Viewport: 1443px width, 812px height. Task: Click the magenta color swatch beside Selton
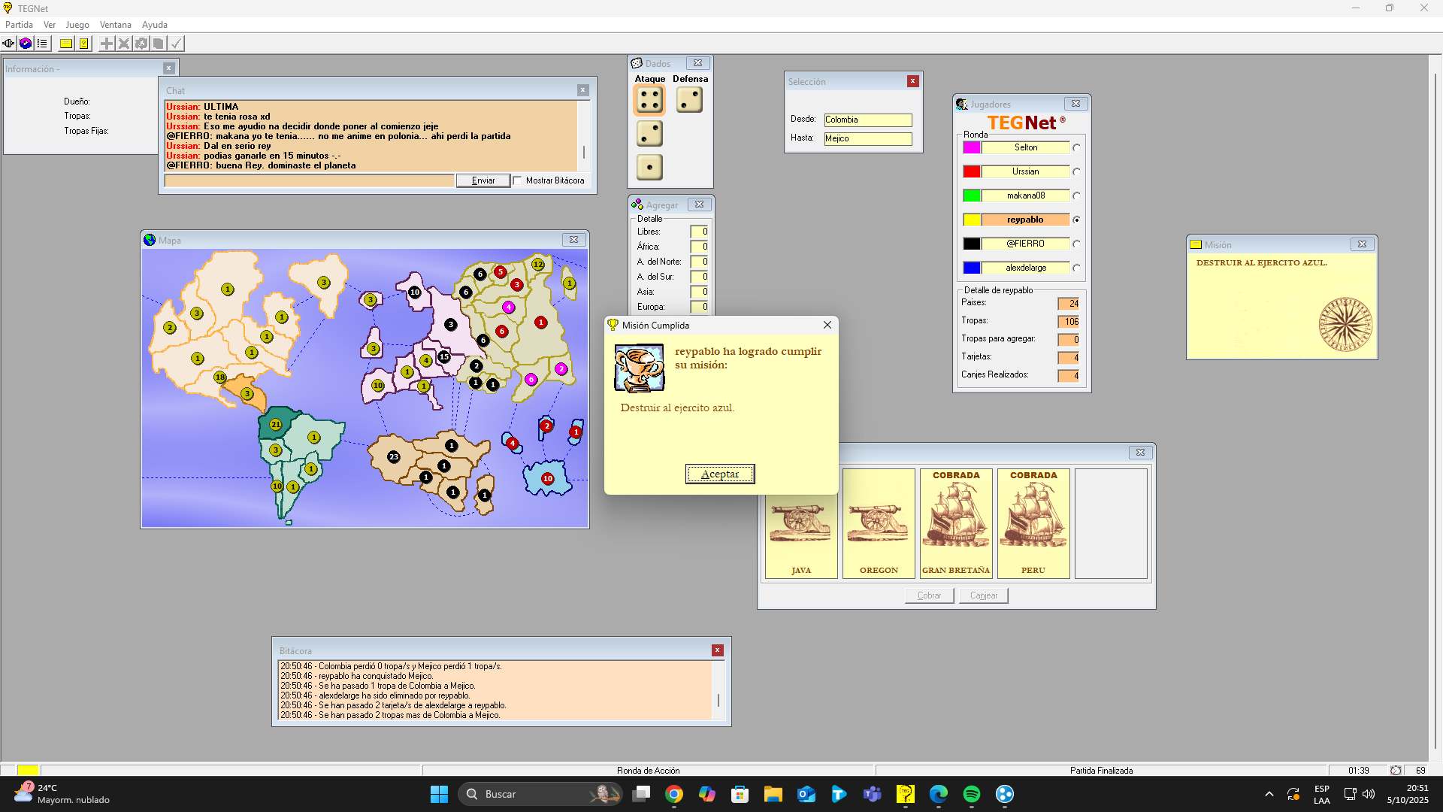tap(971, 147)
